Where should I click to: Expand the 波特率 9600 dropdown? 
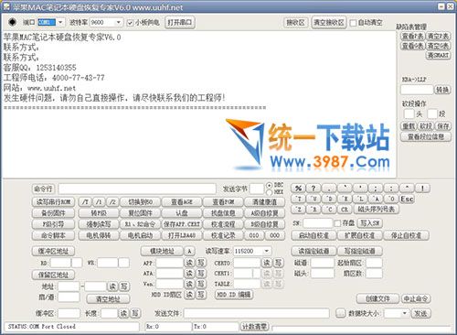pos(119,22)
